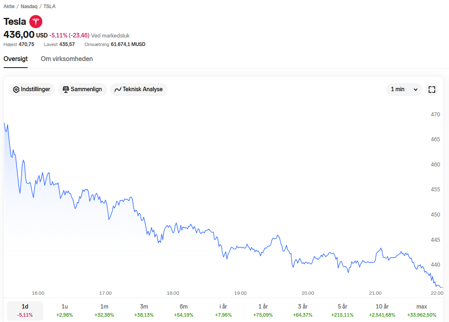Click the 445 y-axis label
Image resolution: width=449 pixels, height=322 pixels.
tap(435, 240)
